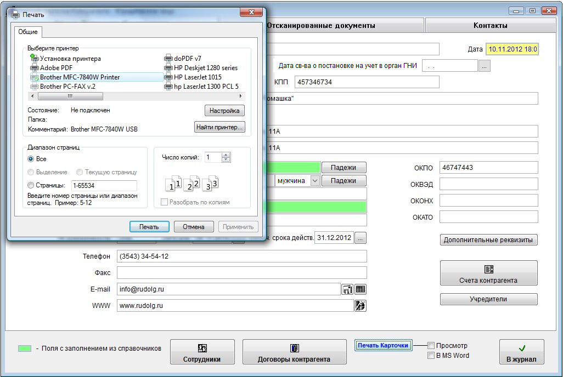Click the empty ОКВЭД field
Screen dimensions: 563x377
click(x=489, y=184)
